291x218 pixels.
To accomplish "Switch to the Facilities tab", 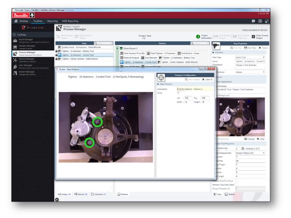I will [38, 21].
